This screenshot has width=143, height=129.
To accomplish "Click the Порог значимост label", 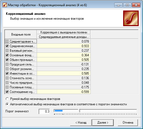I will point(17,111).
